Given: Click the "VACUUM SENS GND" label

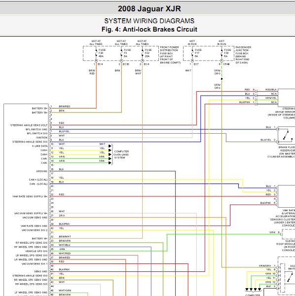Looking at the screenshot, I should point(35,218).
